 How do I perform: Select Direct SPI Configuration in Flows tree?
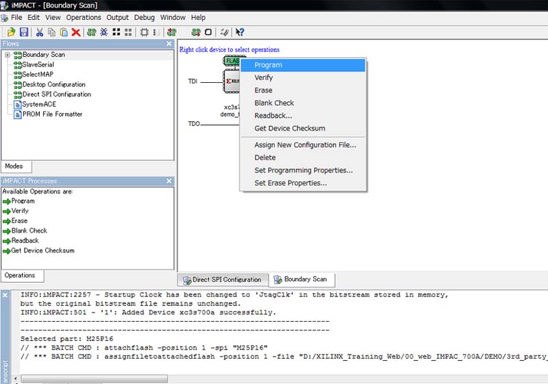tap(56, 94)
